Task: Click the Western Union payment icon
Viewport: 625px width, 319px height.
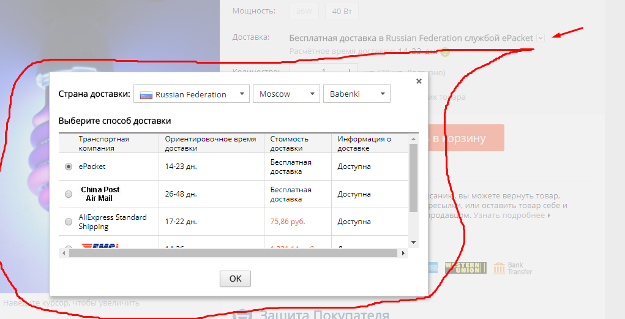Action: [x=466, y=268]
